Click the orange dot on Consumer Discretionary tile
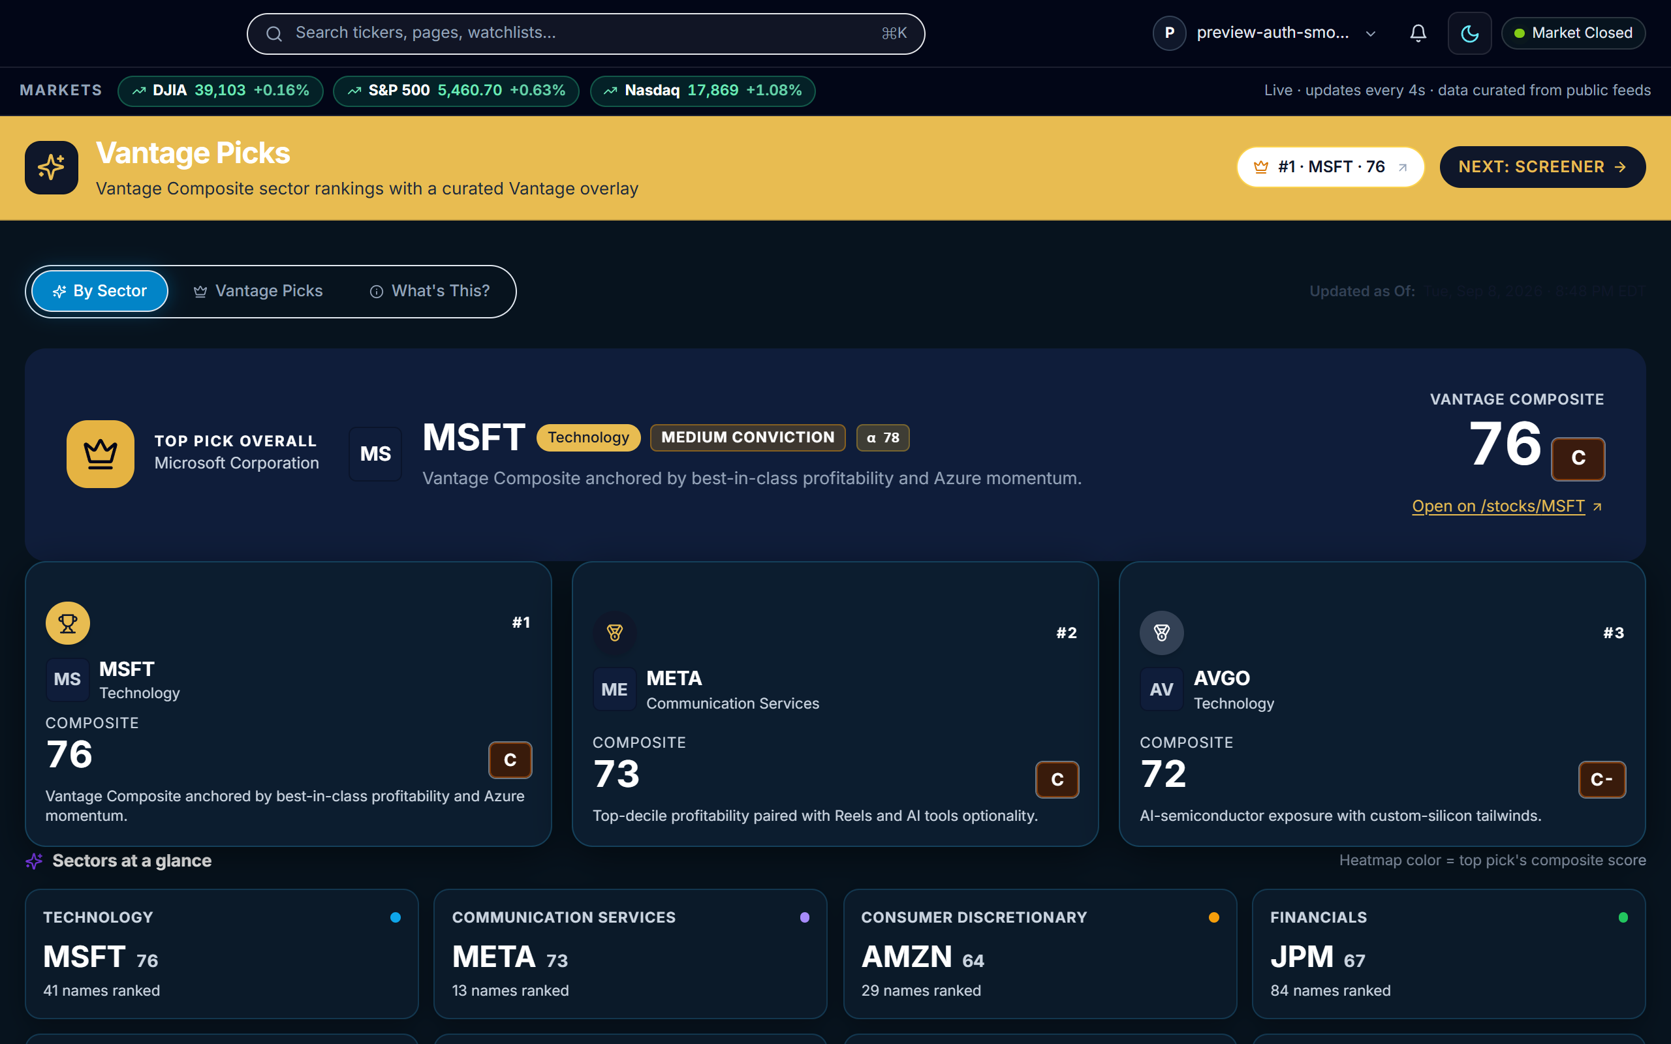The width and height of the screenshot is (1671, 1044). click(1214, 917)
